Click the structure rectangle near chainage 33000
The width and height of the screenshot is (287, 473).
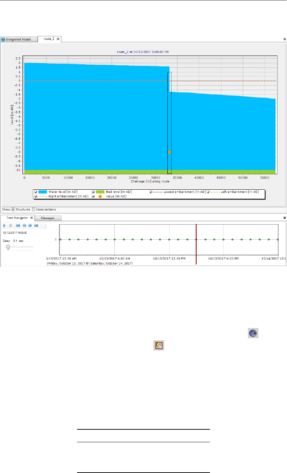(x=169, y=123)
